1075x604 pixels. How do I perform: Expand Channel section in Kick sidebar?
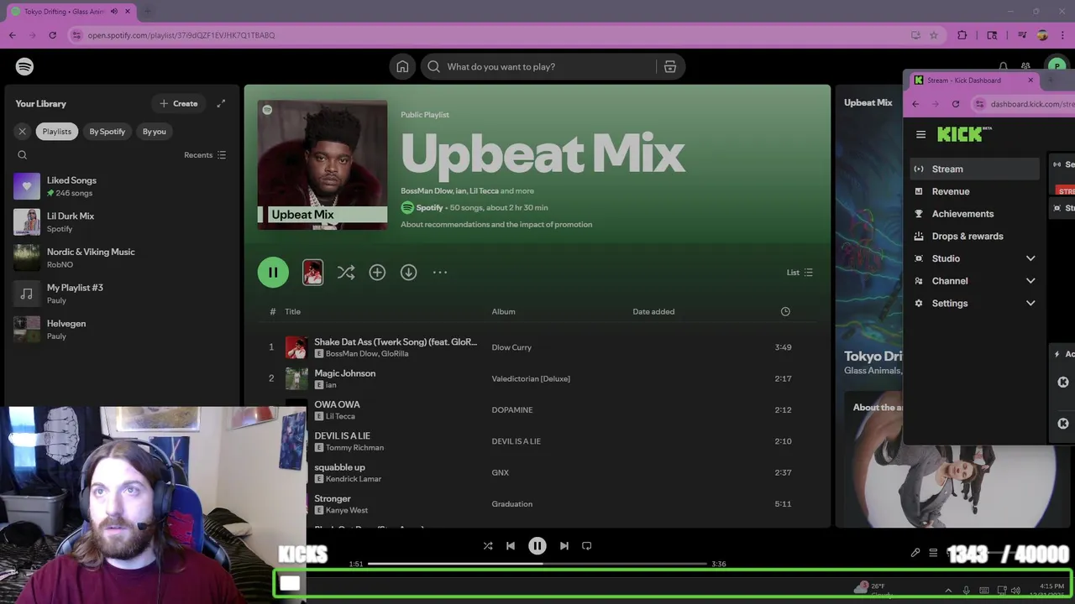(1030, 281)
